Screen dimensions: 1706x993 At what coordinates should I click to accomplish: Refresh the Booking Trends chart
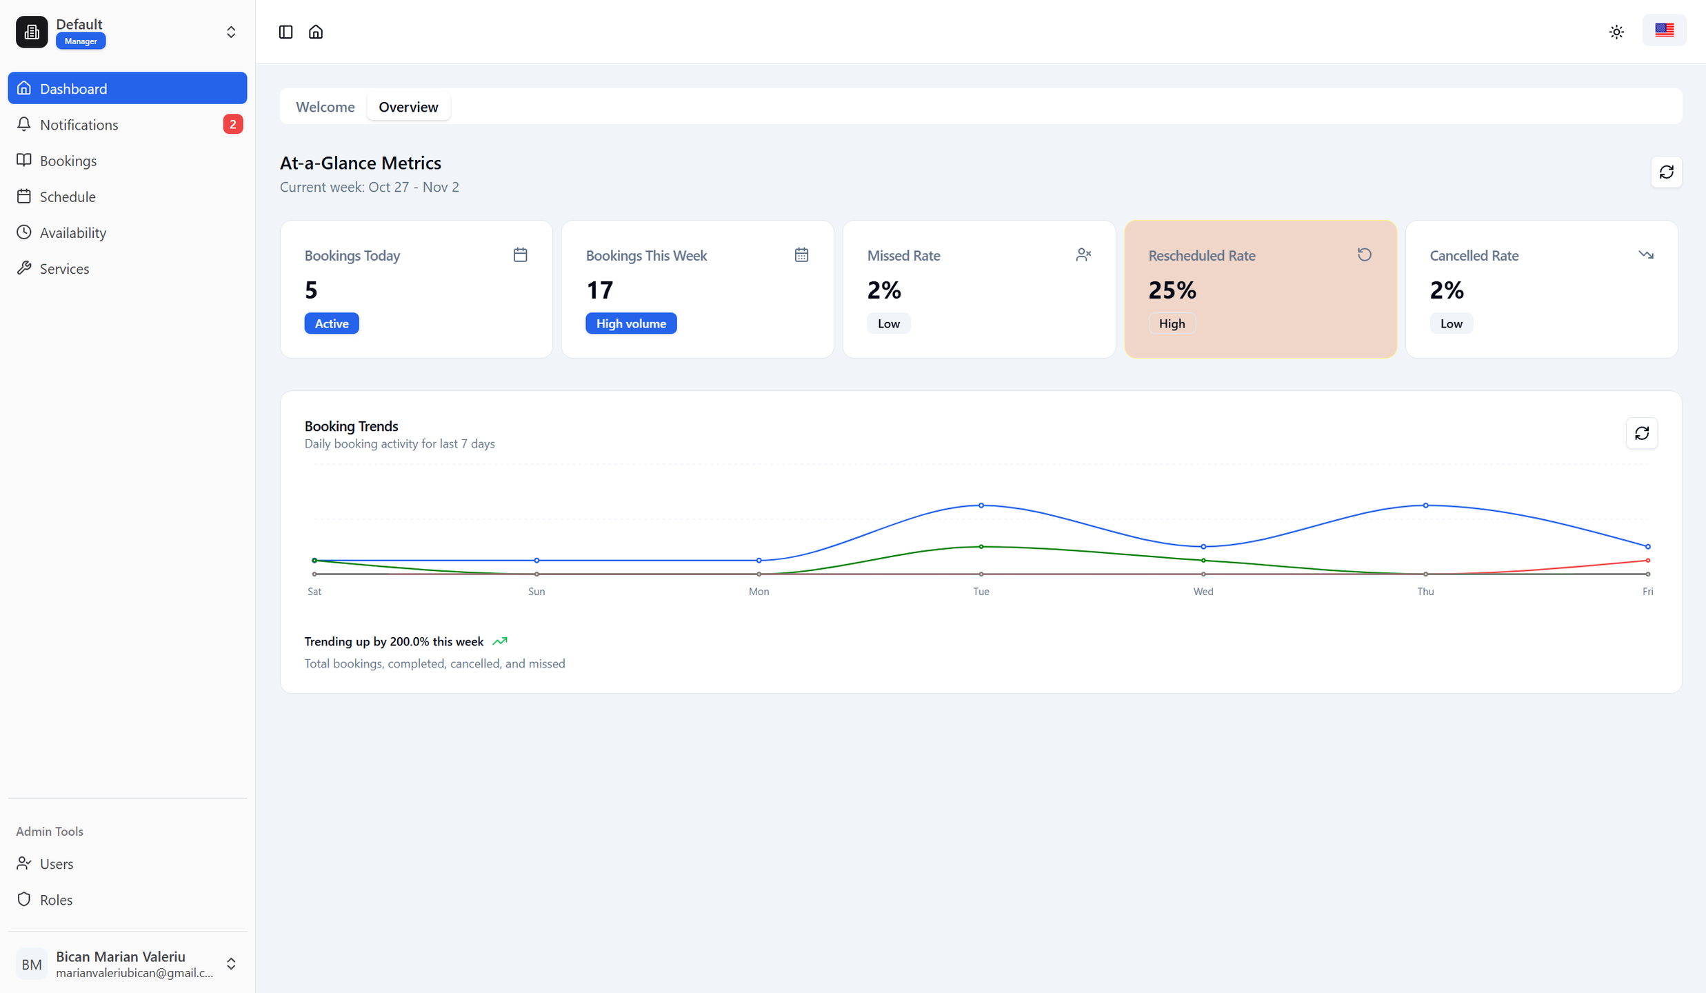(1641, 433)
